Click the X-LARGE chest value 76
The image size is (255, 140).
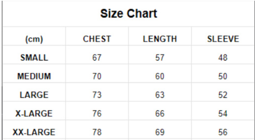click(x=97, y=114)
